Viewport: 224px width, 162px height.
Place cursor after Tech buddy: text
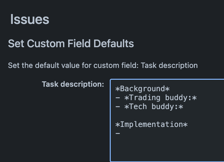(x=183, y=107)
